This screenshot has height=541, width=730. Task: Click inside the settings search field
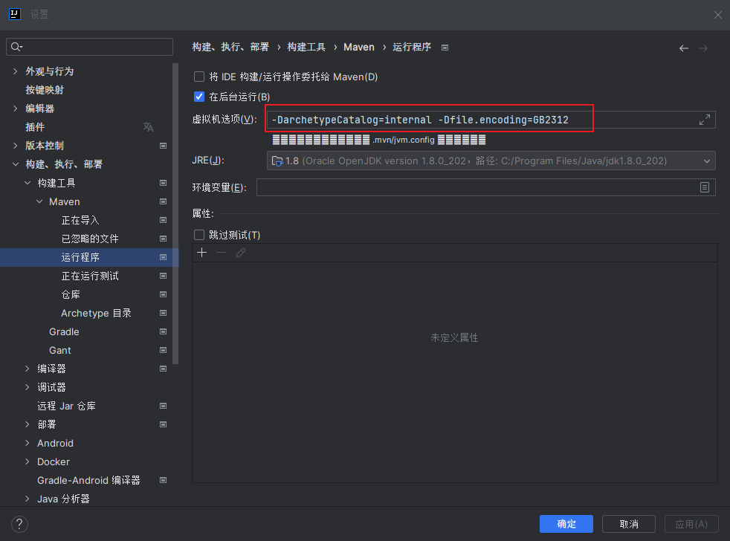89,46
